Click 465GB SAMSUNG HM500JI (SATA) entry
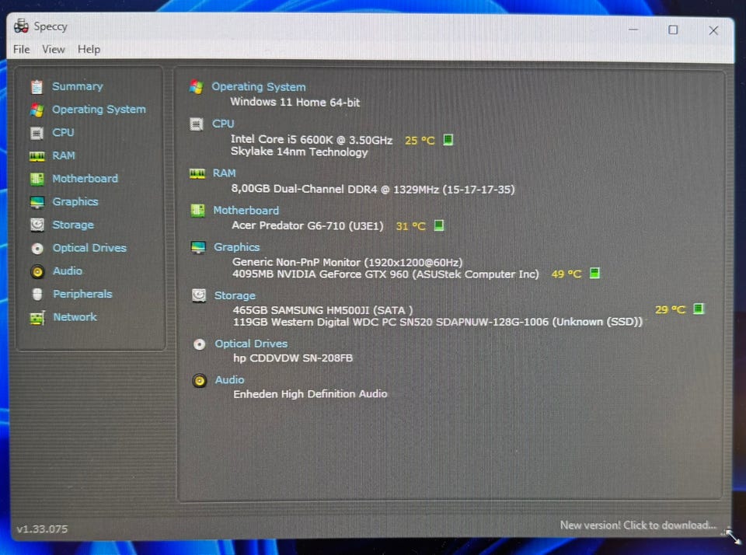Screen dimensions: 746x555 (322, 310)
